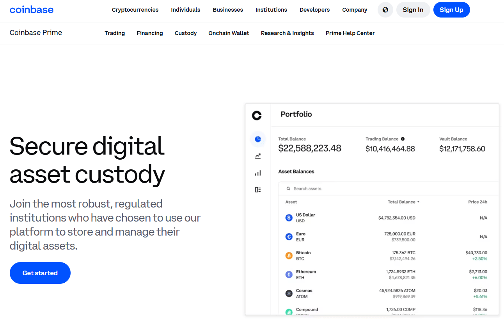Click the Ethereum price $2,713.00

click(478, 272)
